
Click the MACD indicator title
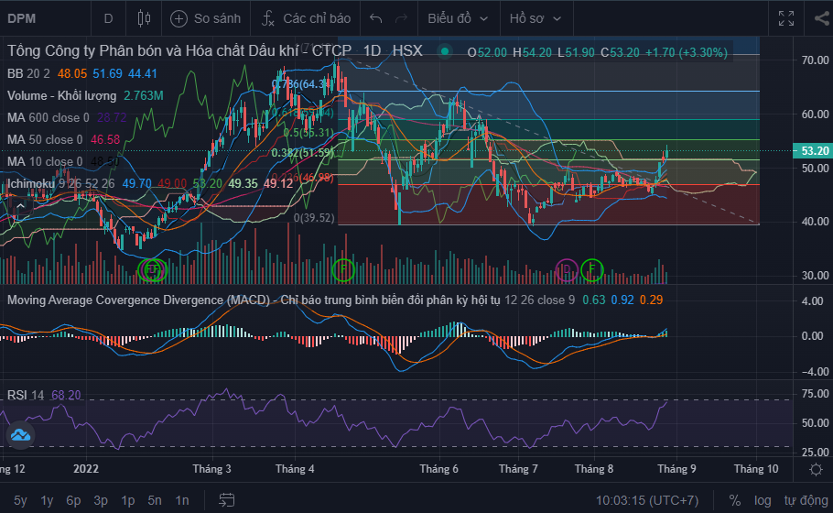tap(254, 300)
